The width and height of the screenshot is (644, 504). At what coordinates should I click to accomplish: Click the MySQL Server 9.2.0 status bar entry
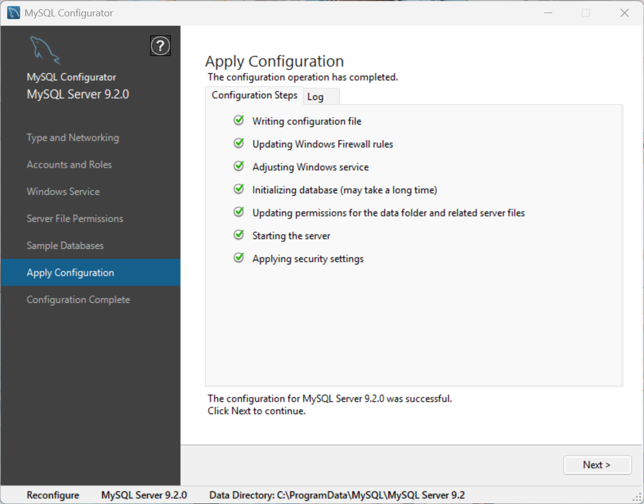click(144, 495)
